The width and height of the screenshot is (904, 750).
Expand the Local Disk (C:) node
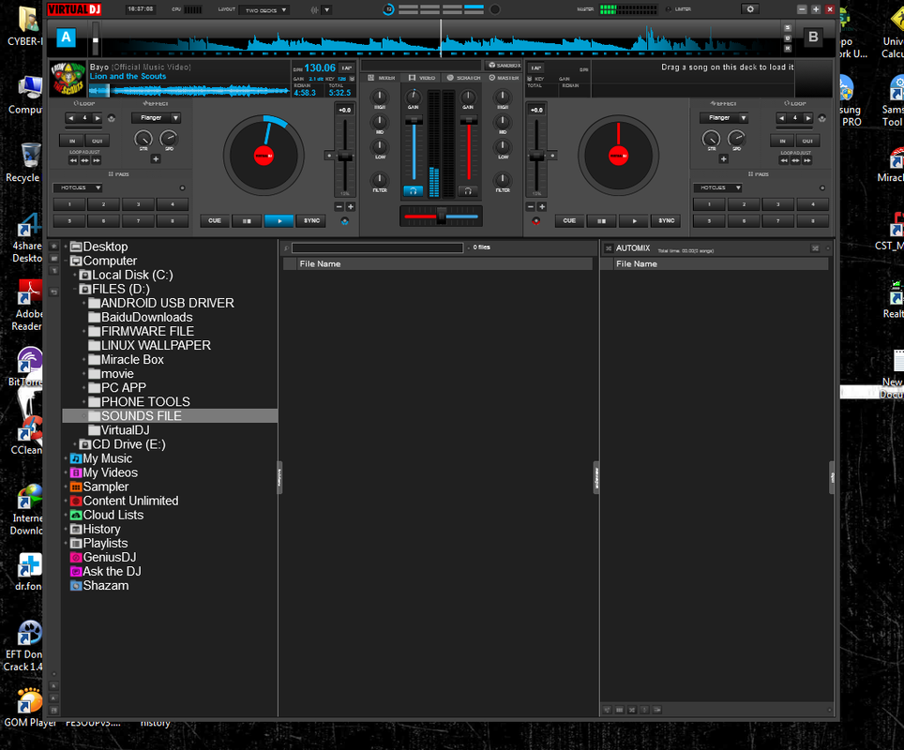[x=75, y=276]
